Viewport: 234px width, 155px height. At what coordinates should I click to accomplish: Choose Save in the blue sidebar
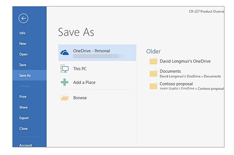pyautogui.click(x=23, y=65)
